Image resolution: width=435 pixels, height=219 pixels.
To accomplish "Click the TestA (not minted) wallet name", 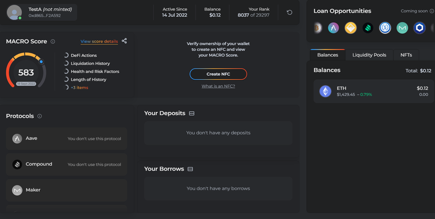I will [50, 9].
